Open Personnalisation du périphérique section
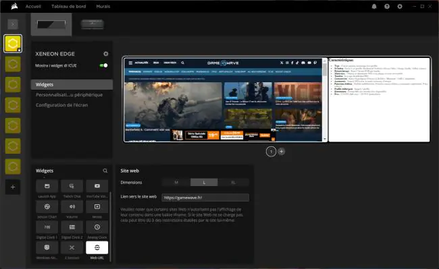The width and height of the screenshot is (439, 269). (69, 95)
